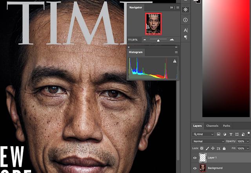
Task: Hide Layer 1 with eye icon
Action: (195, 158)
